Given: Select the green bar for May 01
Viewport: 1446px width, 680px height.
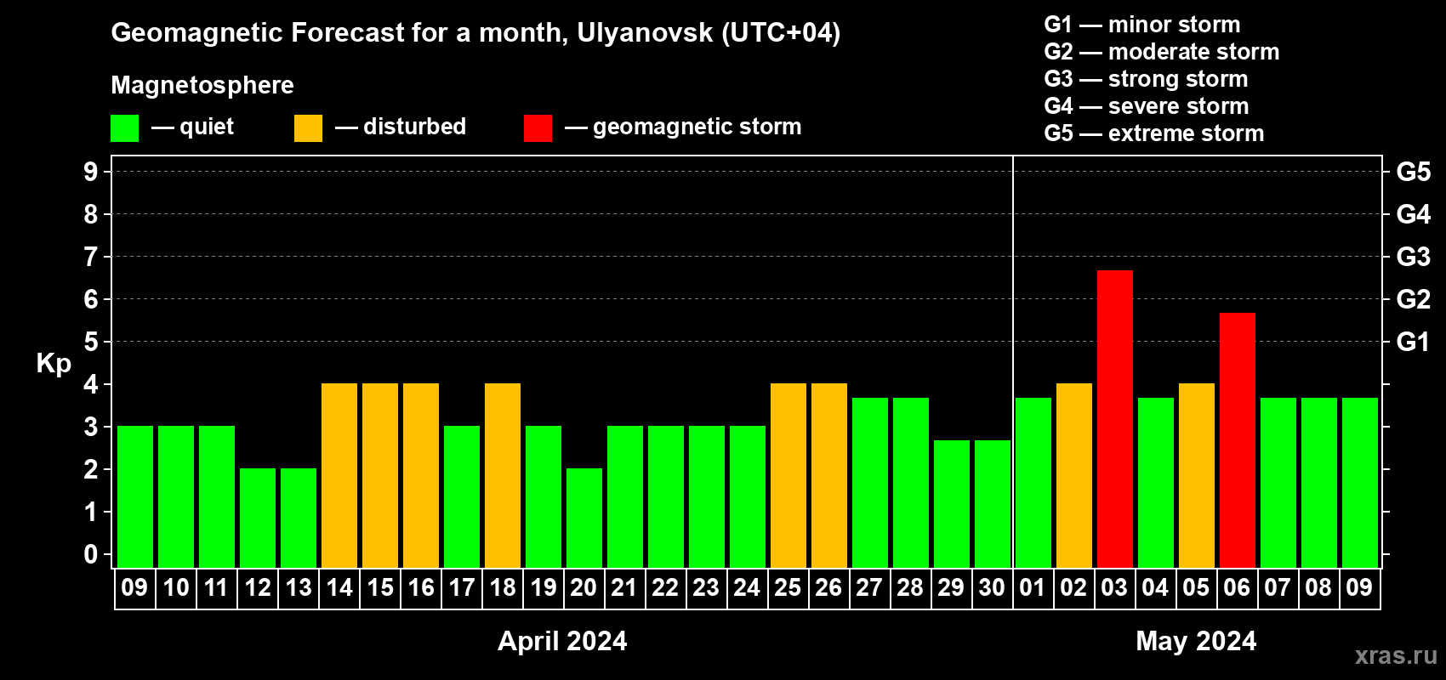Looking at the screenshot, I should [x=1033, y=483].
